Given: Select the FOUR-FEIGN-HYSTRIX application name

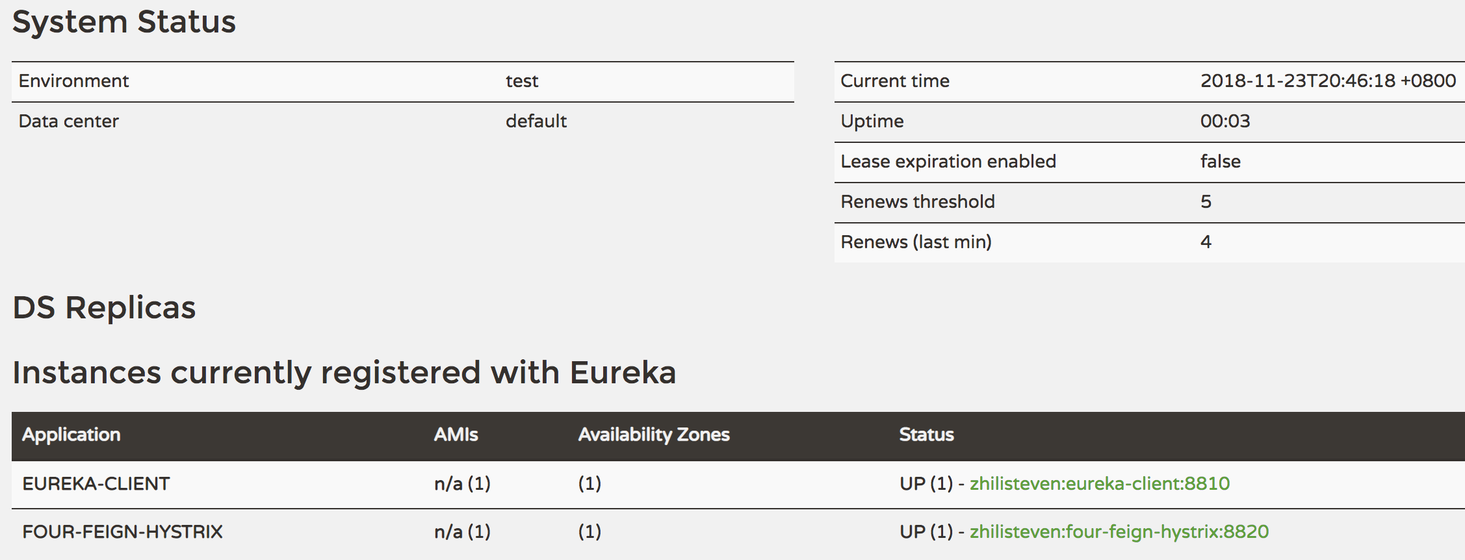Looking at the screenshot, I should [122, 531].
